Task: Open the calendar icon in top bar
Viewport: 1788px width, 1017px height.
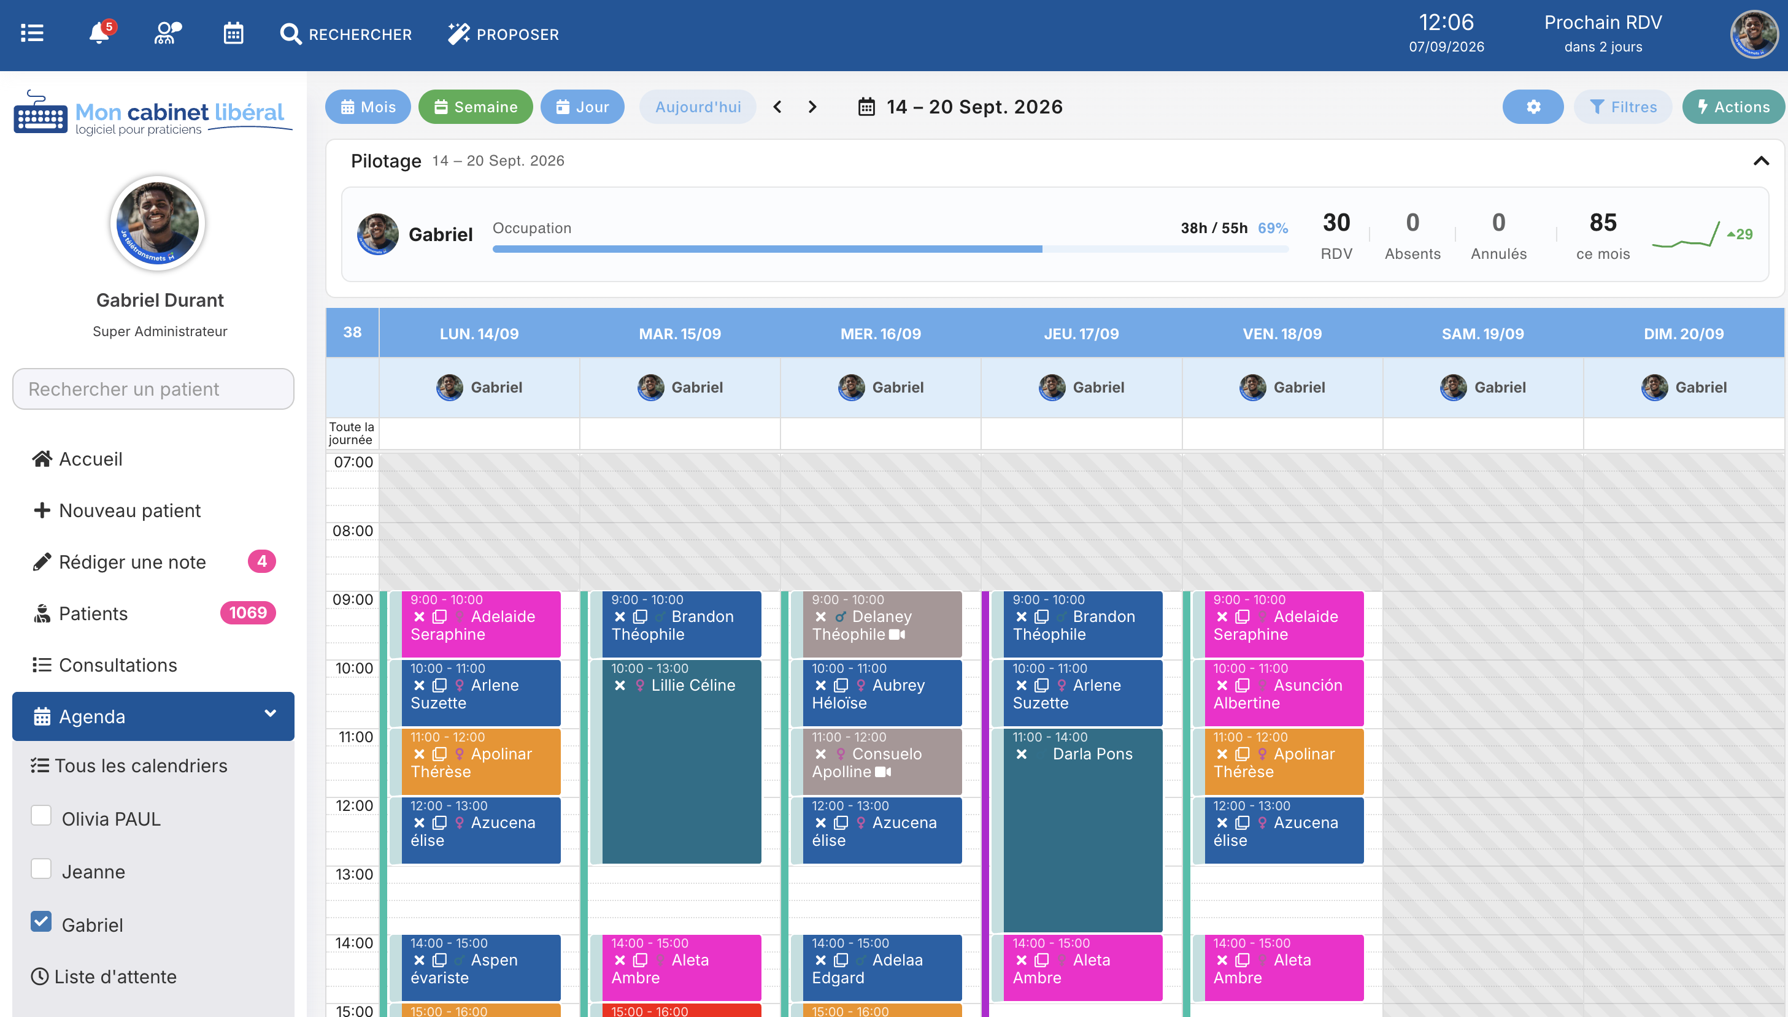Action: click(233, 34)
